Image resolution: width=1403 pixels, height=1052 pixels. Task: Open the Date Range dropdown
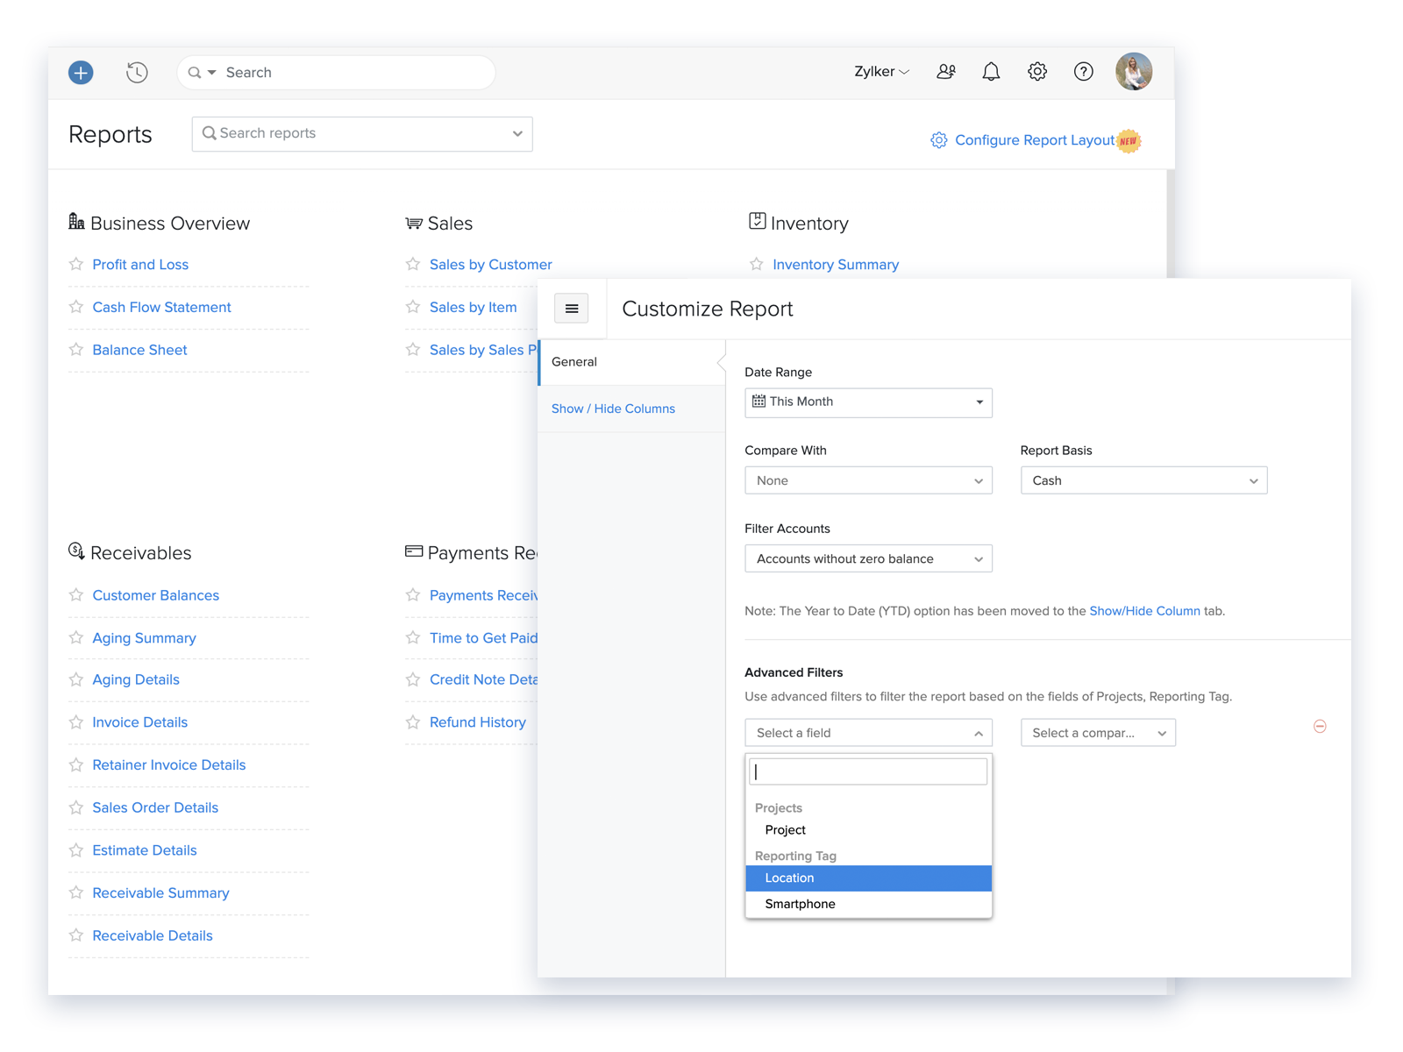click(x=868, y=402)
